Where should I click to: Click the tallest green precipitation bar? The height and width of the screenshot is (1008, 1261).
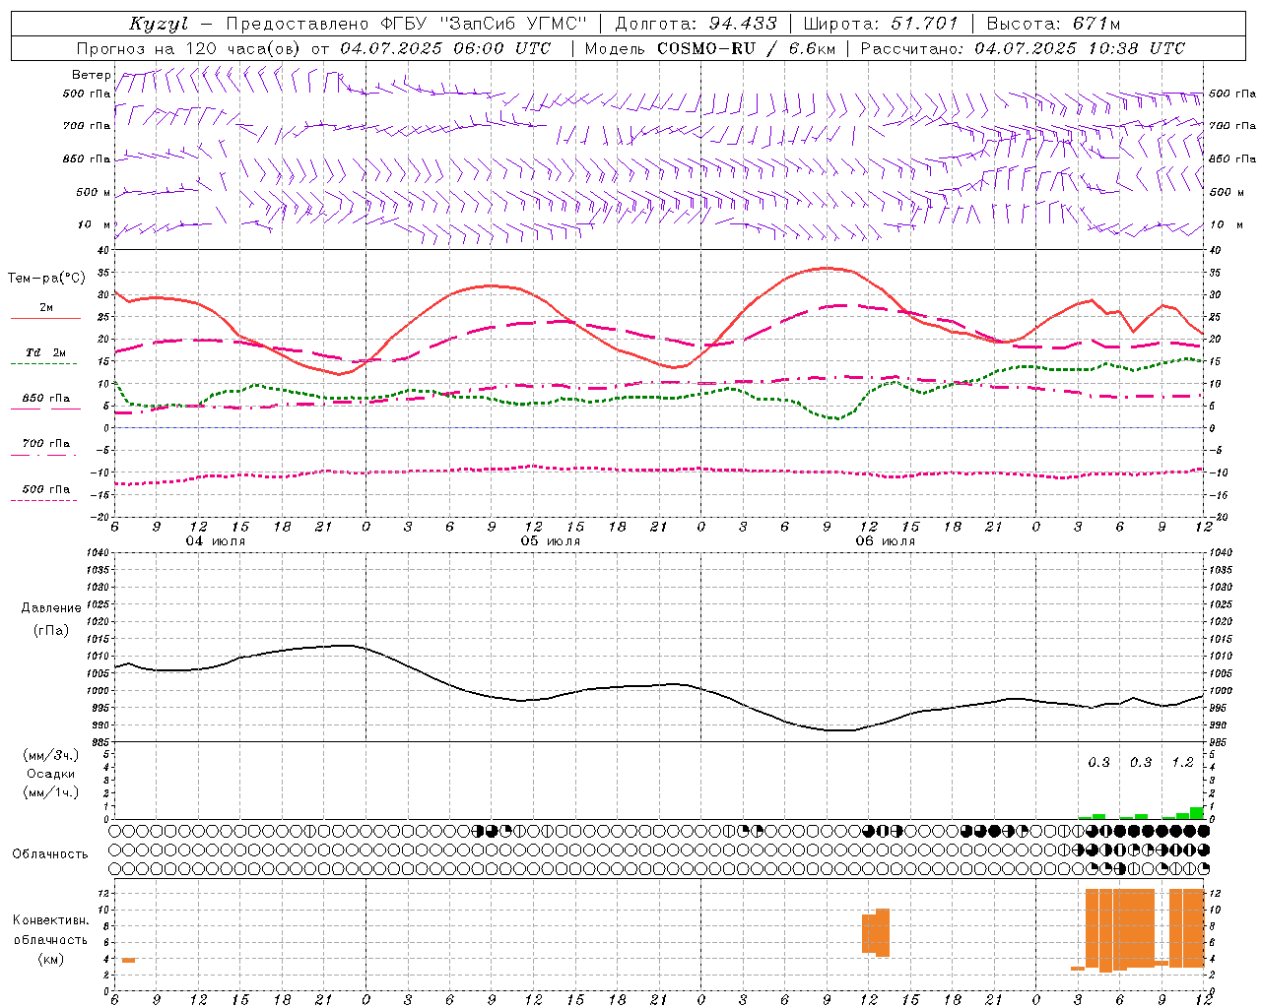[x=1196, y=813]
